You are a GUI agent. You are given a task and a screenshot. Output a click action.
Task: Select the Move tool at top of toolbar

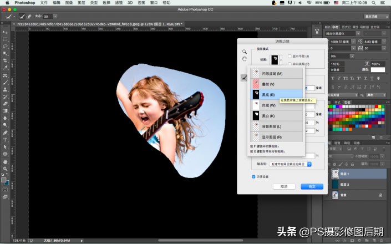click(5, 32)
